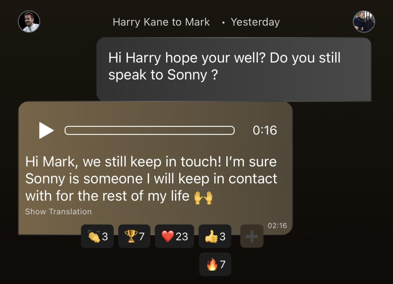Open Harry Kane's profile avatar

tap(29, 22)
